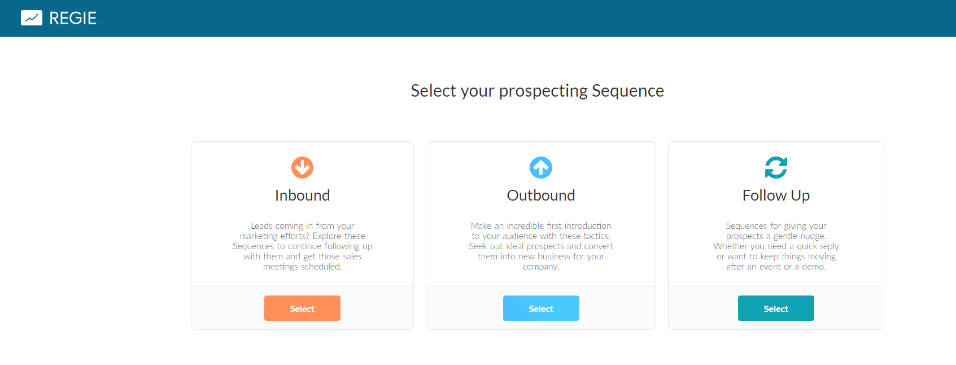Click the Follow Up card title
This screenshot has width=956, height=365.
coord(776,195)
